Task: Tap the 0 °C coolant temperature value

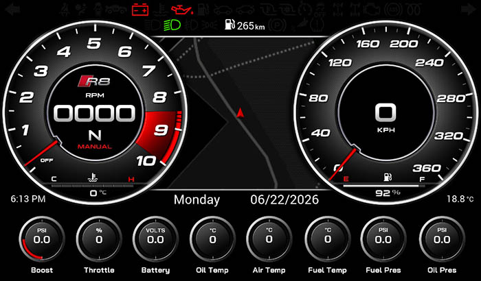Action: (98, 193)
